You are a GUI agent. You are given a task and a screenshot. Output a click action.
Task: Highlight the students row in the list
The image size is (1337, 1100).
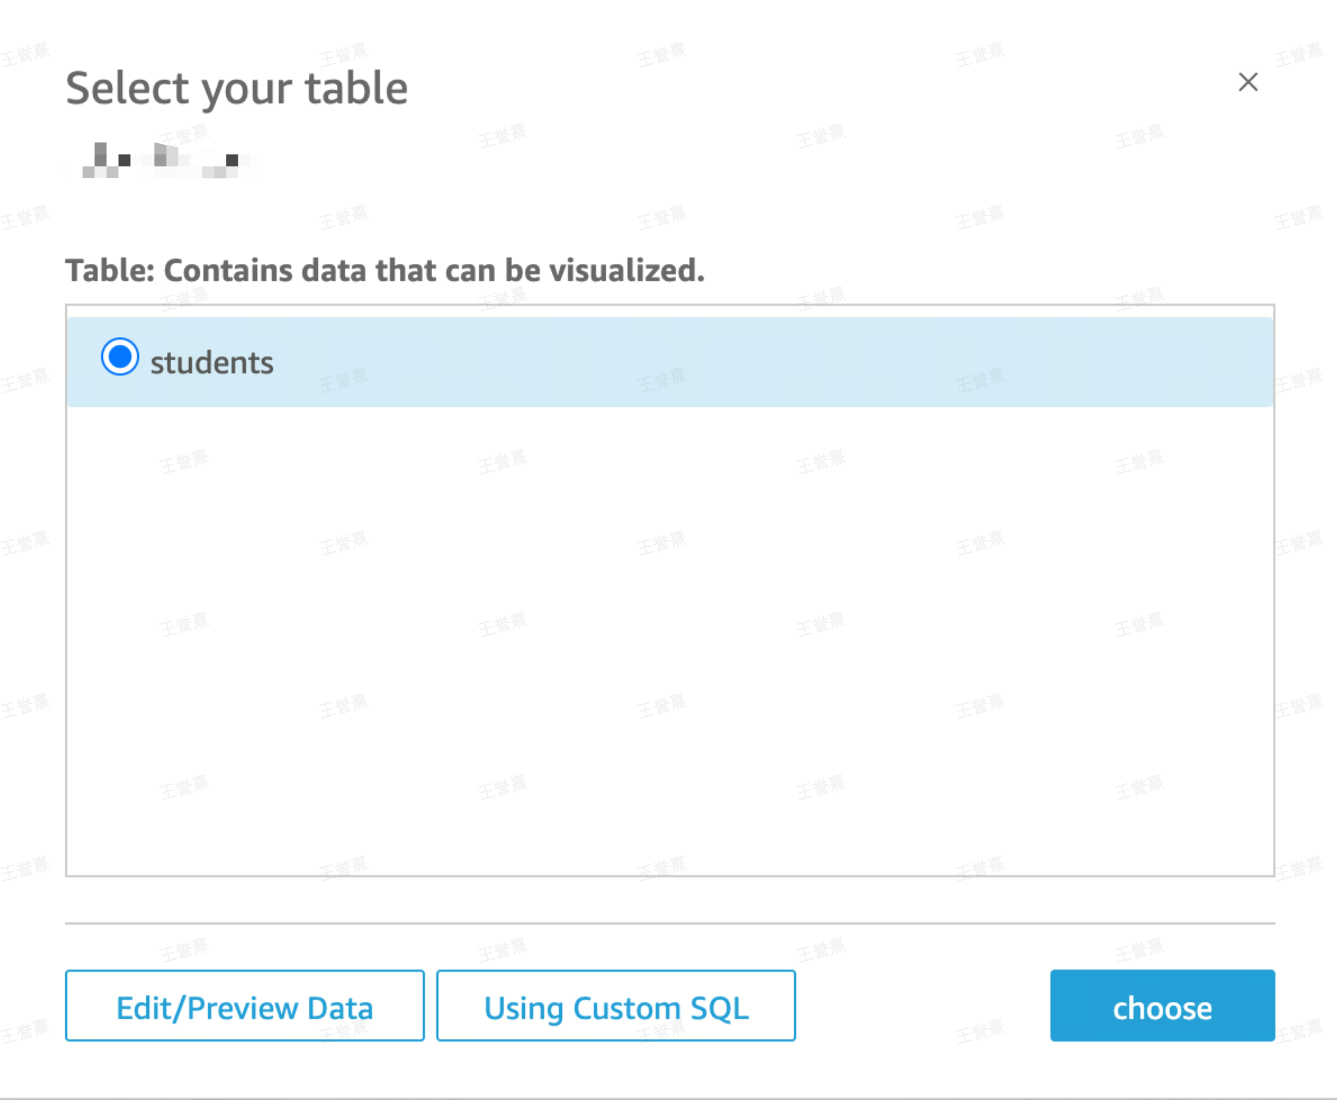(669, 362)
